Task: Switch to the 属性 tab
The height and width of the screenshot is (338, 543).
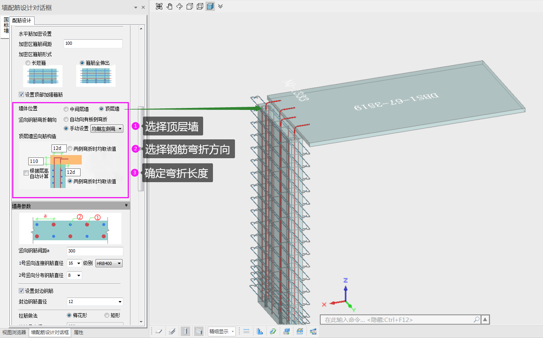Action: (x=79, y=333)
